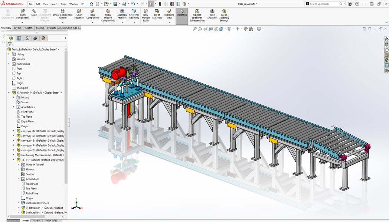Screen dimensions: 389x222
Task: Open the Motion Study 1 tab
Action: [51, 221]
